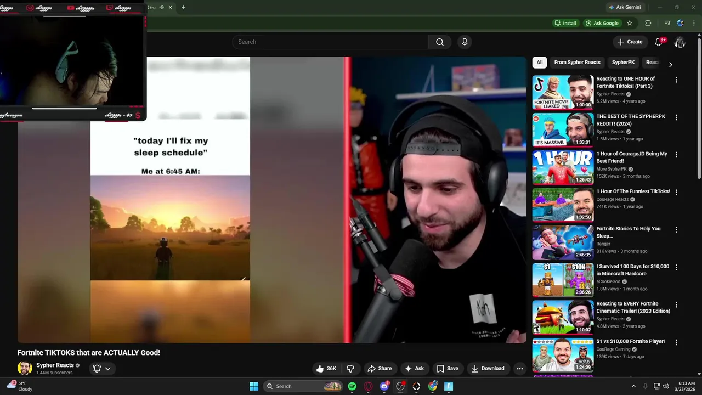Open 1 Hour Of The Funniest TikToks title
The height and width of the screenshot is (395, 702).
tap(633, 191)
